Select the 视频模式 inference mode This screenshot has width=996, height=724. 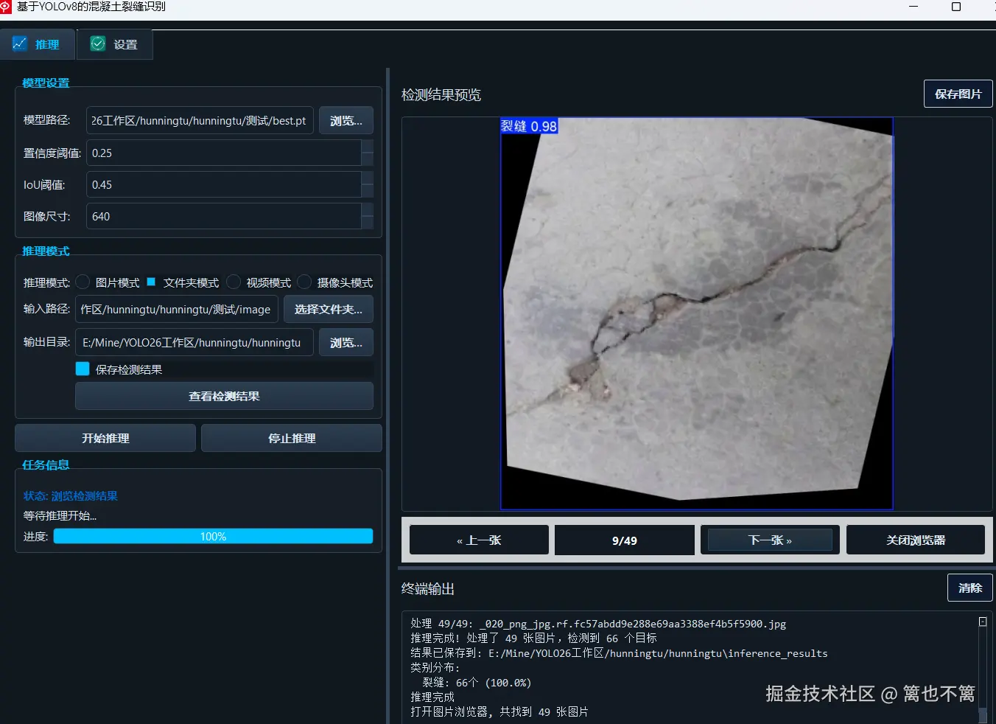233,282
